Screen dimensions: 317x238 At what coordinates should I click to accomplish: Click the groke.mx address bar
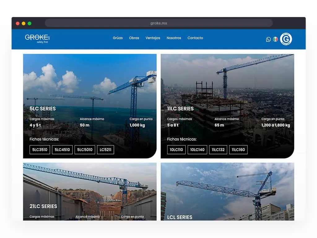coord(158,23)
